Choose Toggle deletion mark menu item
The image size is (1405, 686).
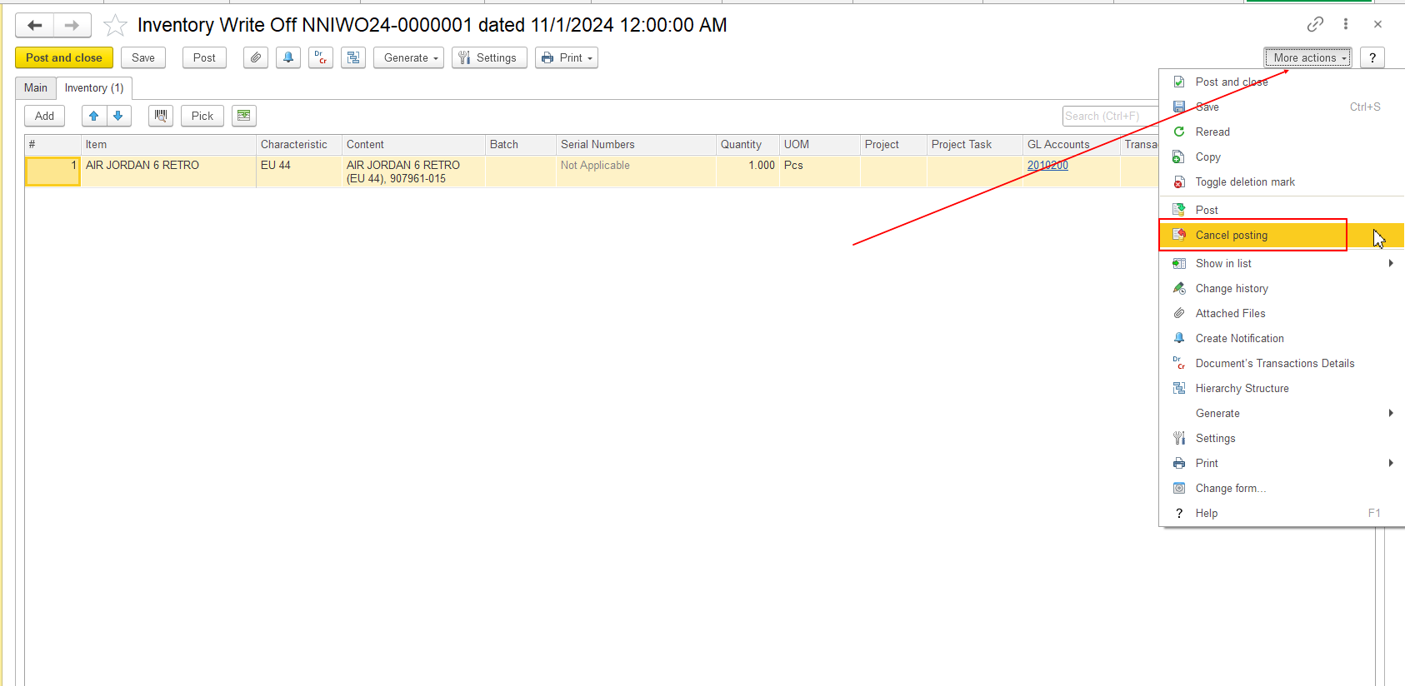[1245, 181]
